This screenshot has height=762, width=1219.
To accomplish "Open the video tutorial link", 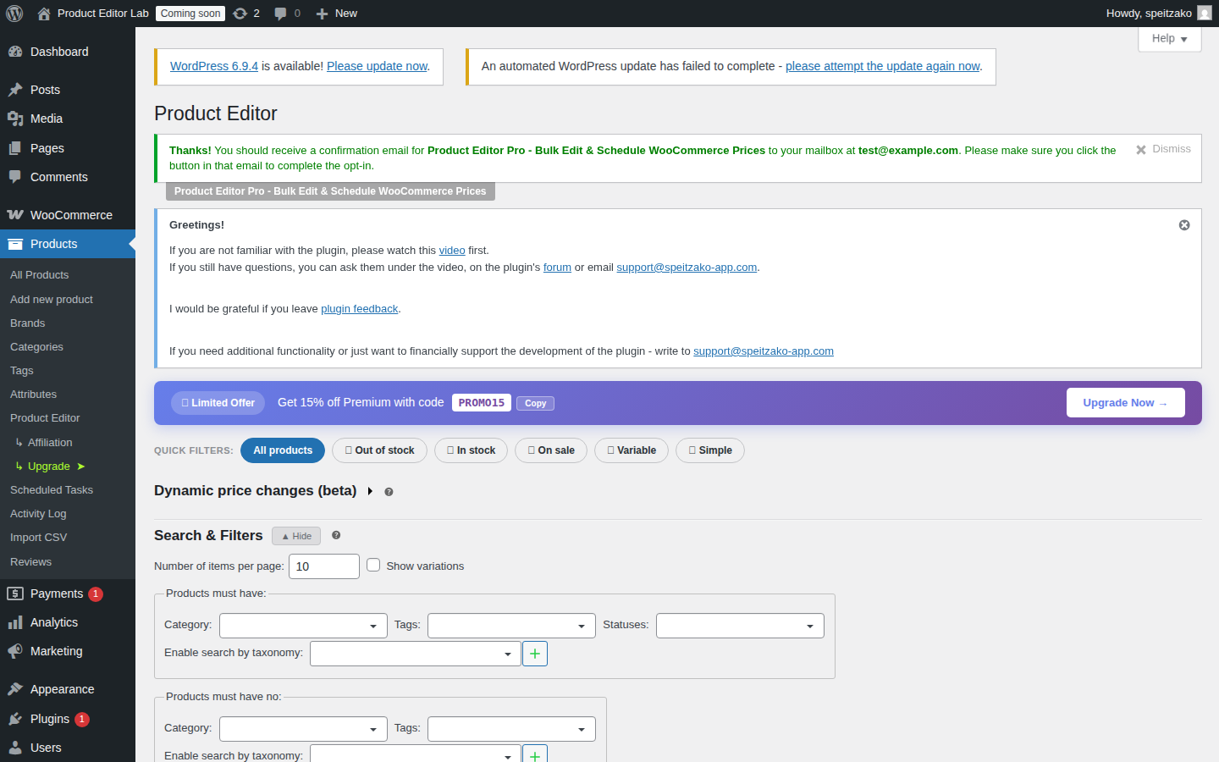I will pyautogui.click(x=452, y=251).
